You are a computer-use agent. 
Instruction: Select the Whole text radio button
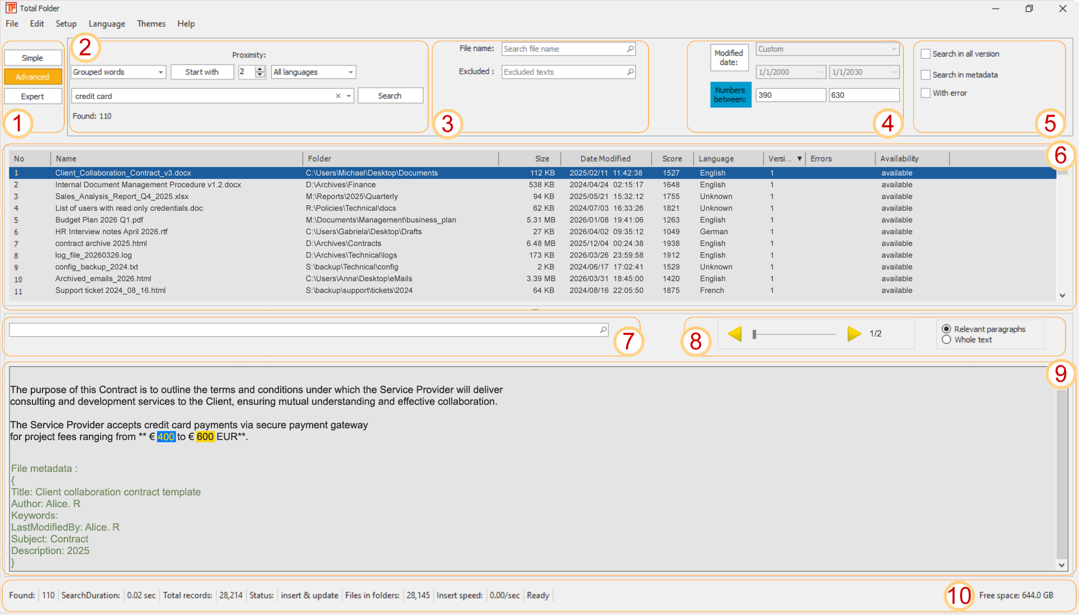click(x=947, y=340)
